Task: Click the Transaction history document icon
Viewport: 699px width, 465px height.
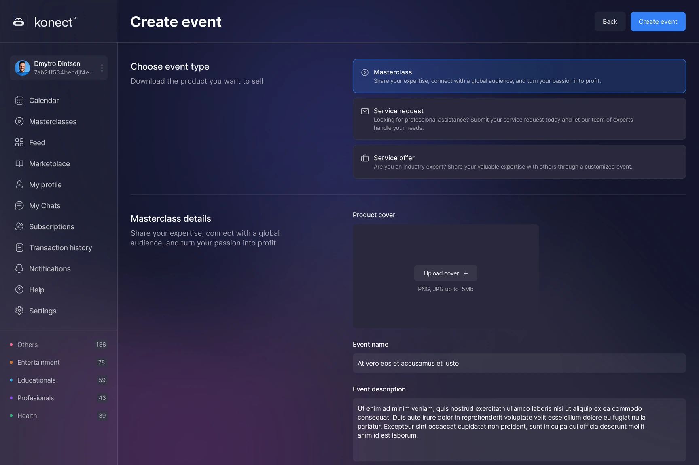Action: [19, 247]
